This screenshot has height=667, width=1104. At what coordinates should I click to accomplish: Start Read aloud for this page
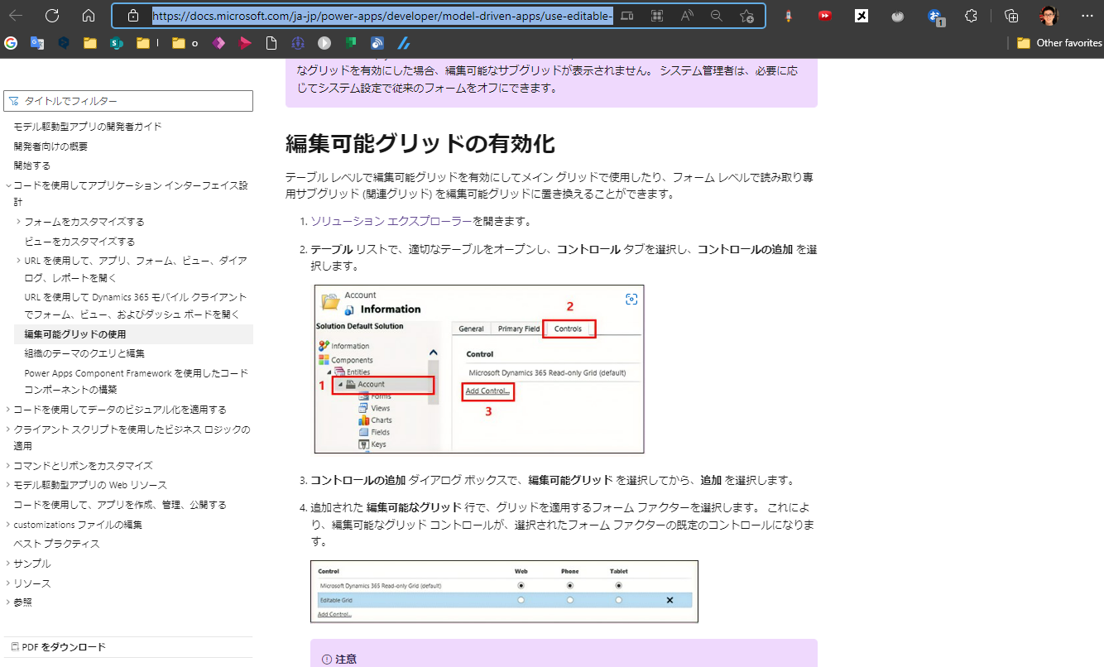tap(687, 16)
